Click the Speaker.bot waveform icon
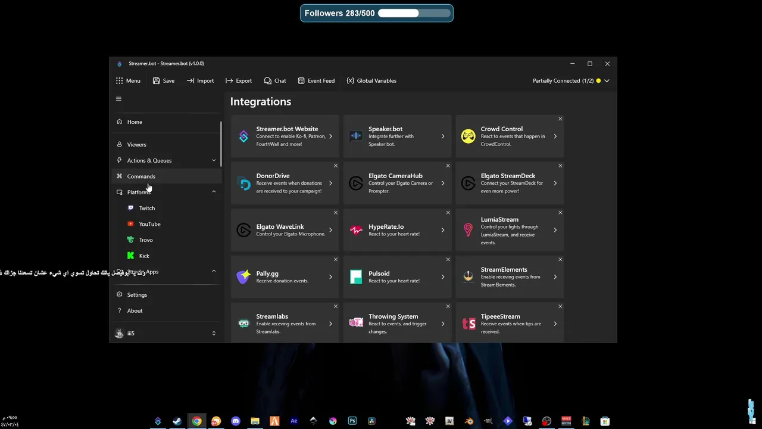 (356, 136)
